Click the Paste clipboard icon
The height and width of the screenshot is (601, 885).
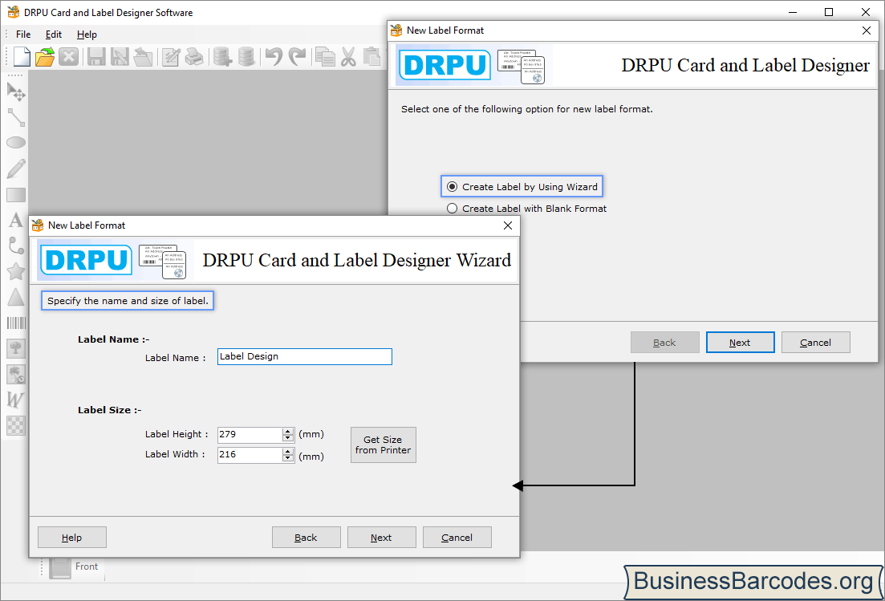point(372,56)
